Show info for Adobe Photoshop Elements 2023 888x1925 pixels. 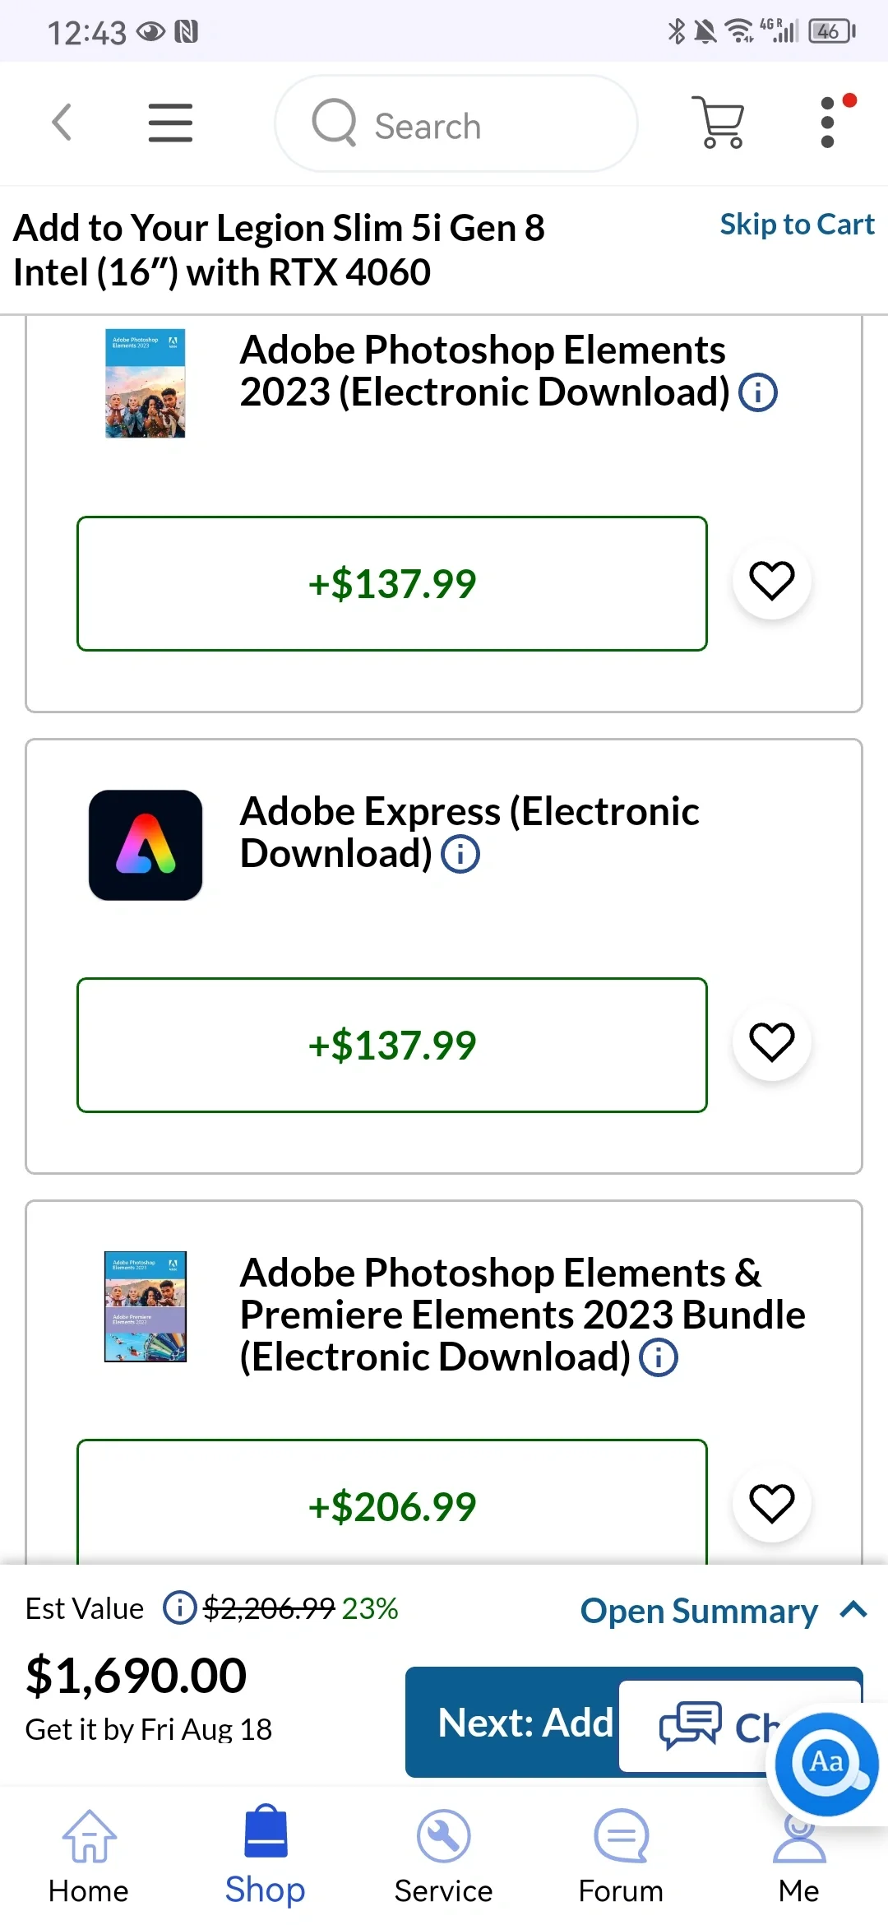pos(757,392)
